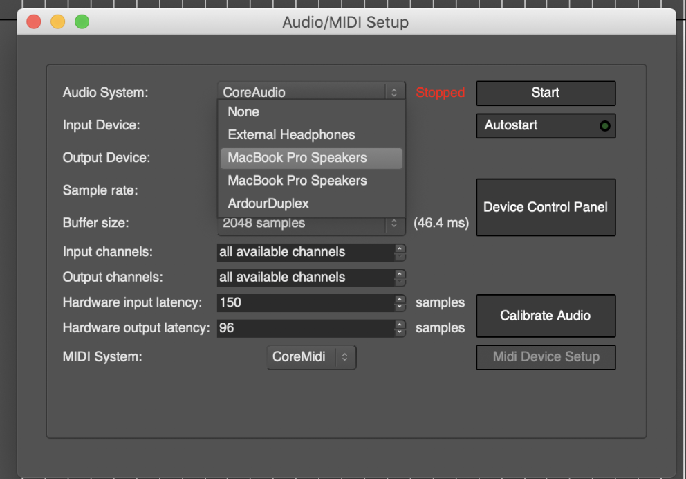The height and width of the screenshot is (479, 686).
Task: Click the Hardware output latency field
Action: coord(304,327)
